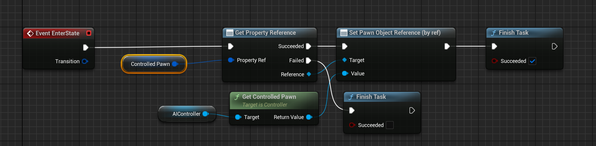This screenshot has height=146, width=596.
Task: Click the Event EnterState title text
Action: (57, 34)
